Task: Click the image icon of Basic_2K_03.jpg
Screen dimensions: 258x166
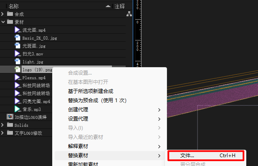Action: pyautogui.click(x=18, y=38)
